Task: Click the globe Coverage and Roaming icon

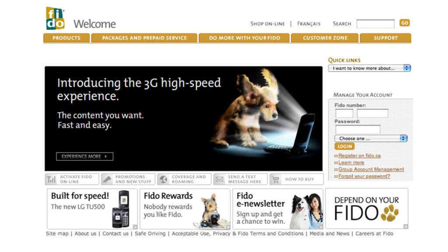Action: [x=164, y=179]
